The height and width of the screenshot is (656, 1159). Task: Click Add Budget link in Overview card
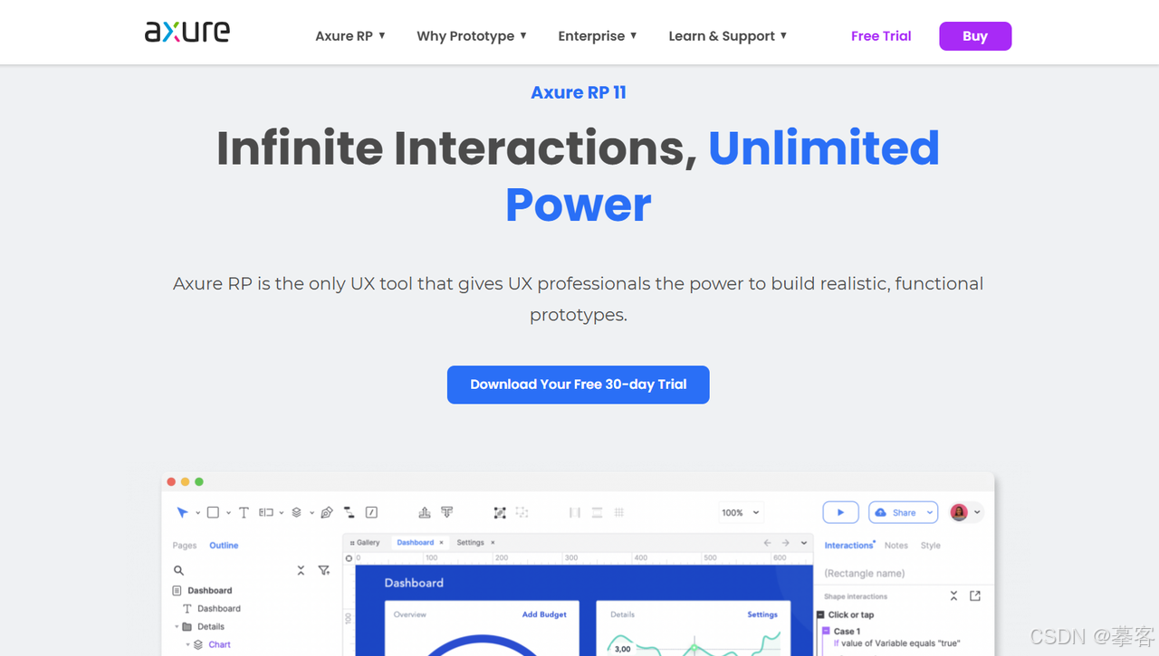point(544,614)
